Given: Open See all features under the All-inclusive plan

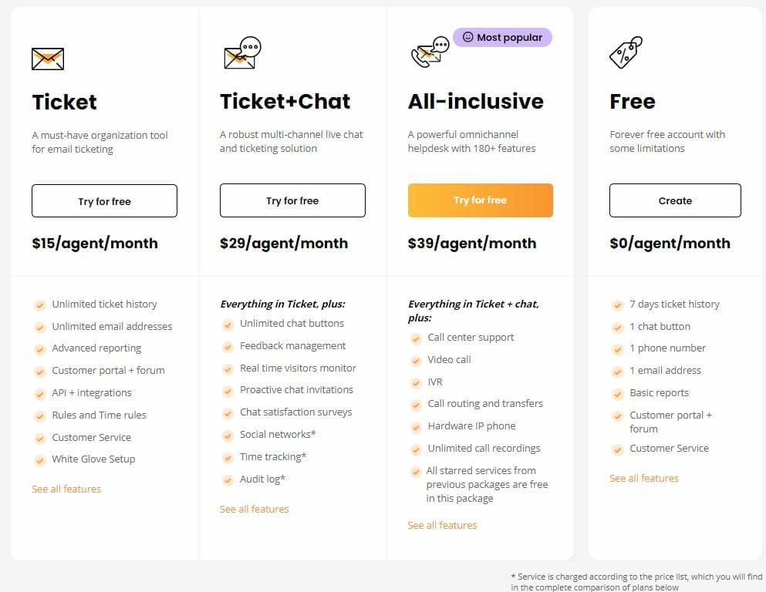Looking at the screenshot, I should (x=441, y=525).
